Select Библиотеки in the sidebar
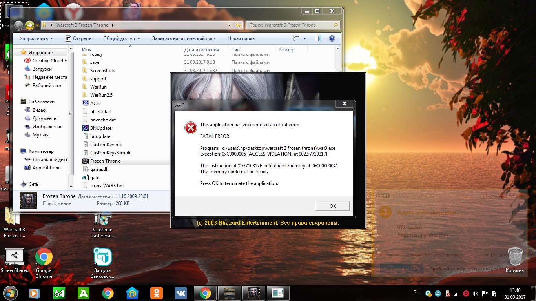 pyautogui.click(x=38, y=102)
